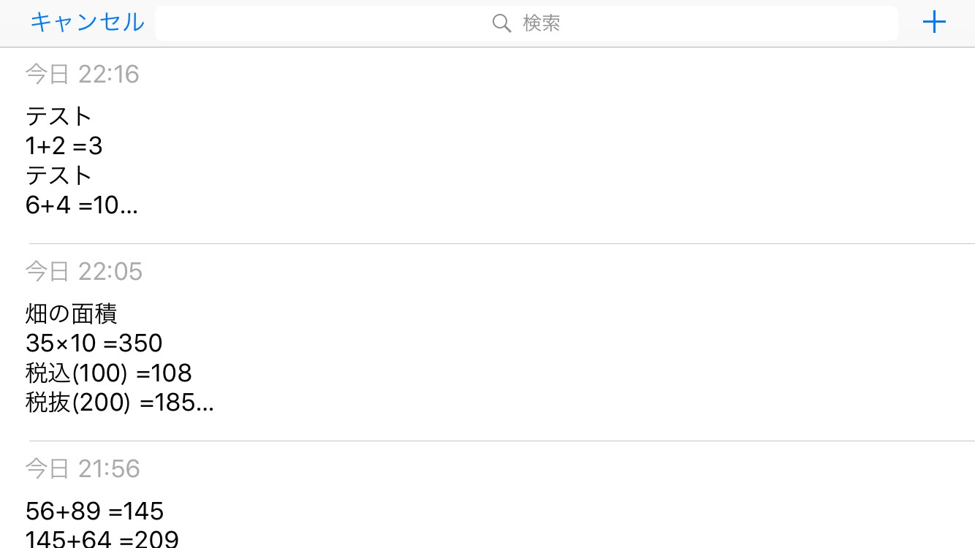Viewport: 975px width, 548px height.
Task: Choose the 税込(100) =108 line
Action: click(108, 373)
